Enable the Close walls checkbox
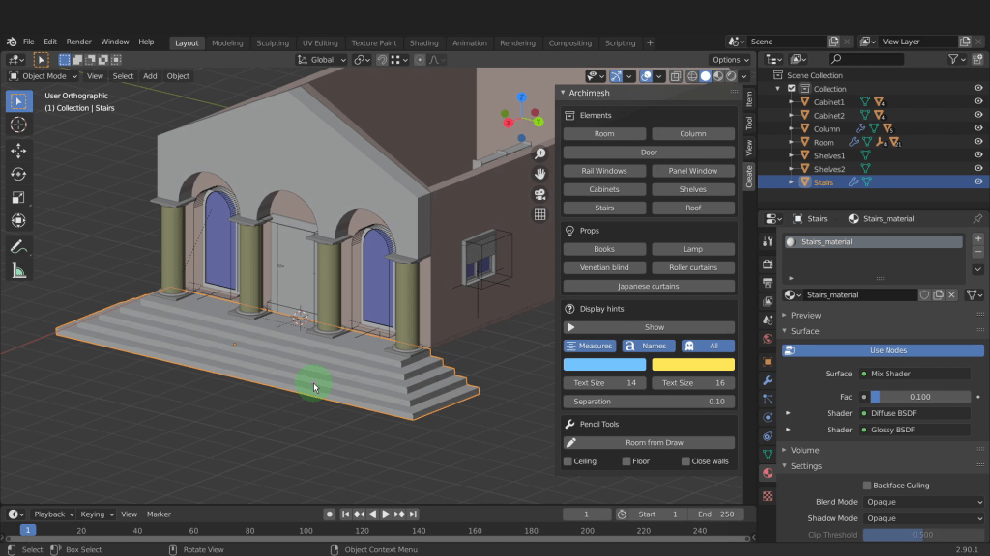Image resolution: width=990 pixels, height=556 pixels. pyautogui.click(x=686, y=461)
